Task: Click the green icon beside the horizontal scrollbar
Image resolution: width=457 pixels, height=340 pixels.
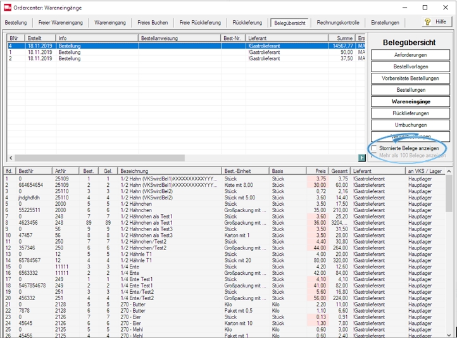Action: pyautogui.click(x=361, y=158)
